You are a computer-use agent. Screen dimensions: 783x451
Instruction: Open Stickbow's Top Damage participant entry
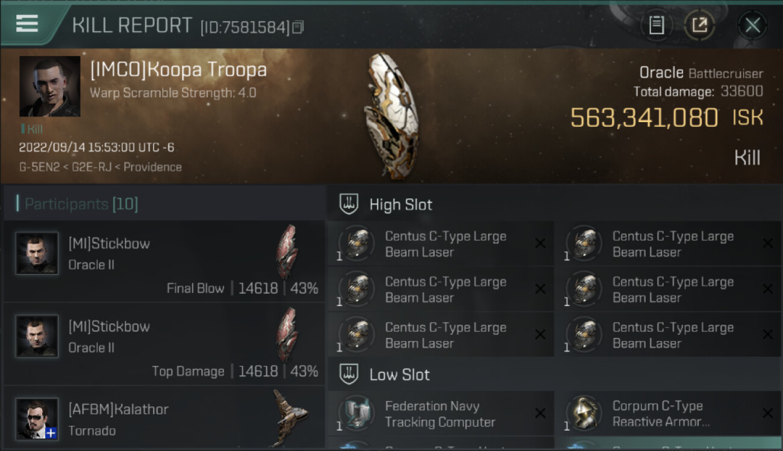164,344
